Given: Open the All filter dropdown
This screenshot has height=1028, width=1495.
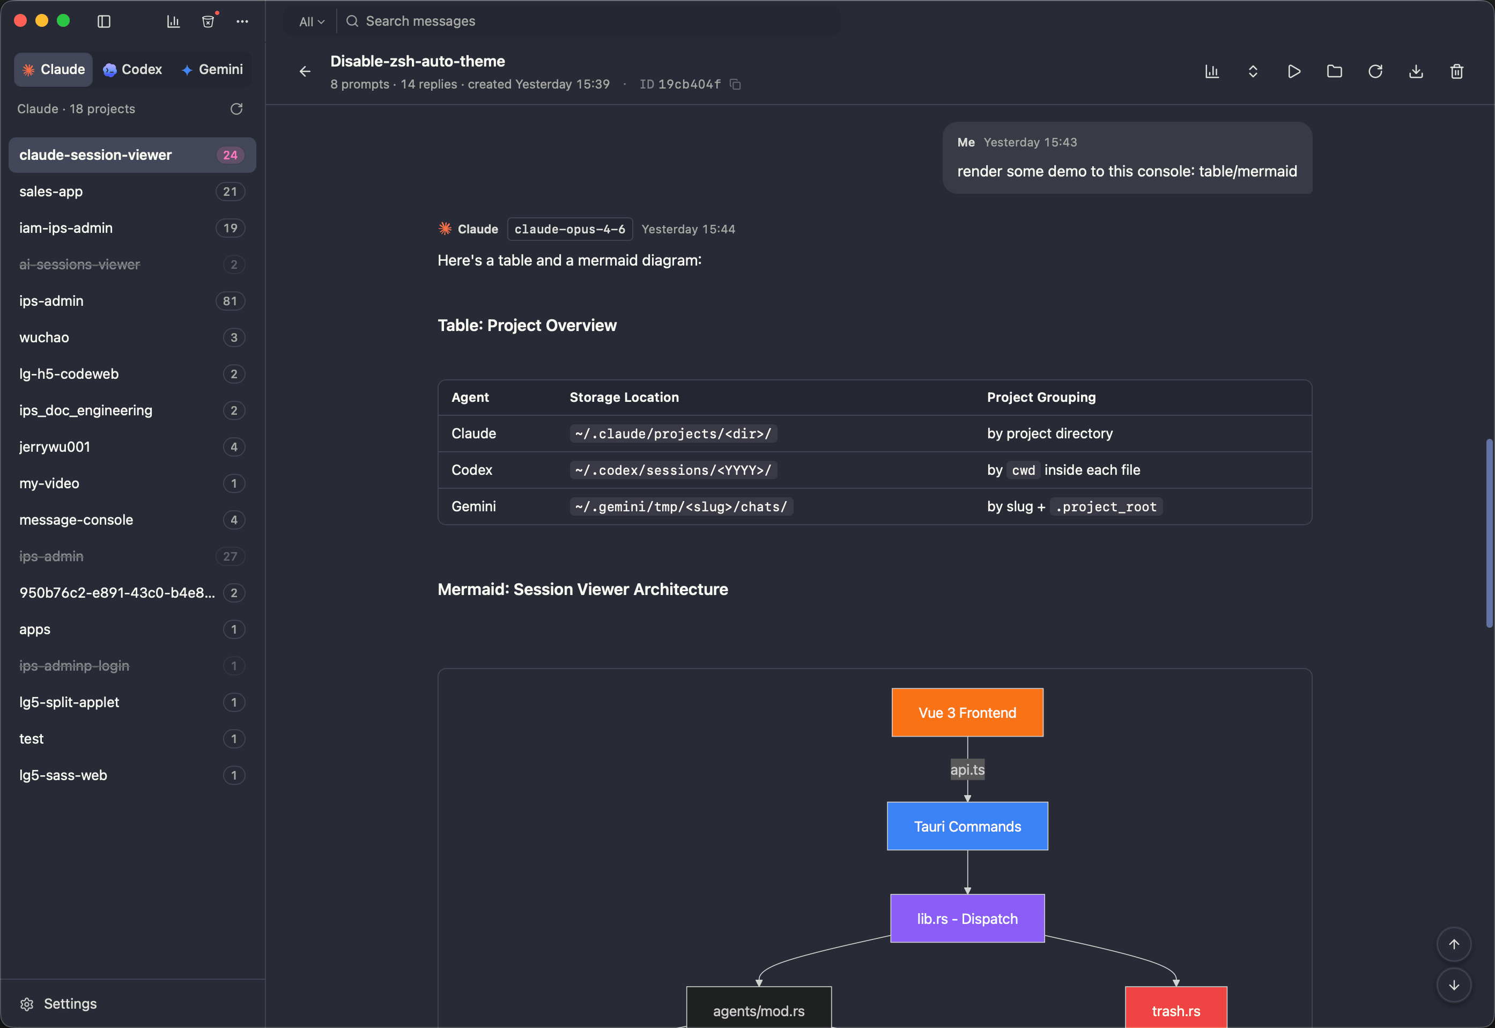Looking at the screenshot, I should coord(312,21).
